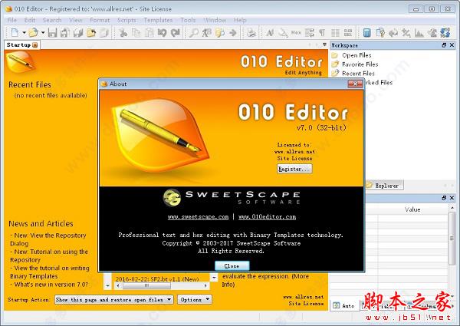
Task: Click the Open file folder icon
Action: (x=33, y=32)
